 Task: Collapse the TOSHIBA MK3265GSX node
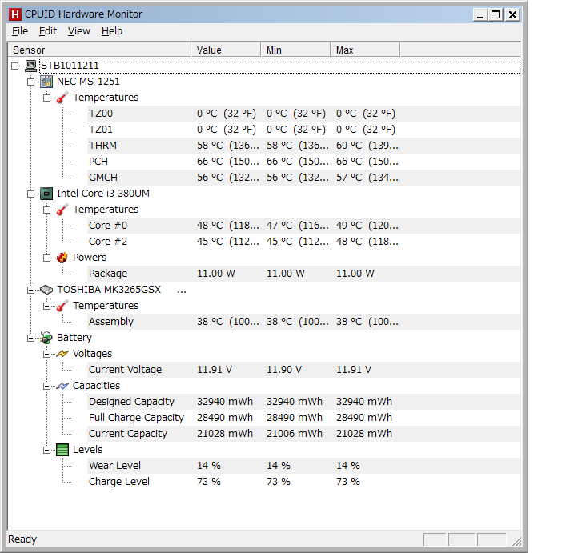pyautogui.click(x=31, y=290)
